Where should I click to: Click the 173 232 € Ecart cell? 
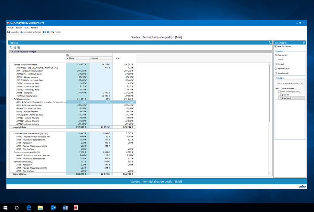coord(125,127)
